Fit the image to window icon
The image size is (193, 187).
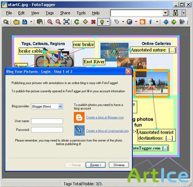66,22
